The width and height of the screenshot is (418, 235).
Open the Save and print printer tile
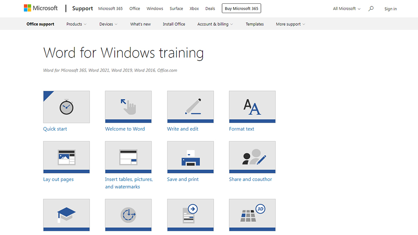(190, 157)
